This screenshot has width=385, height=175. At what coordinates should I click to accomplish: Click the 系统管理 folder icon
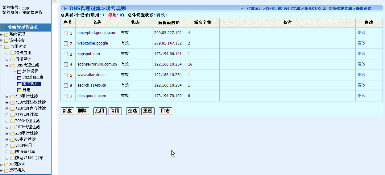[6, 34]
